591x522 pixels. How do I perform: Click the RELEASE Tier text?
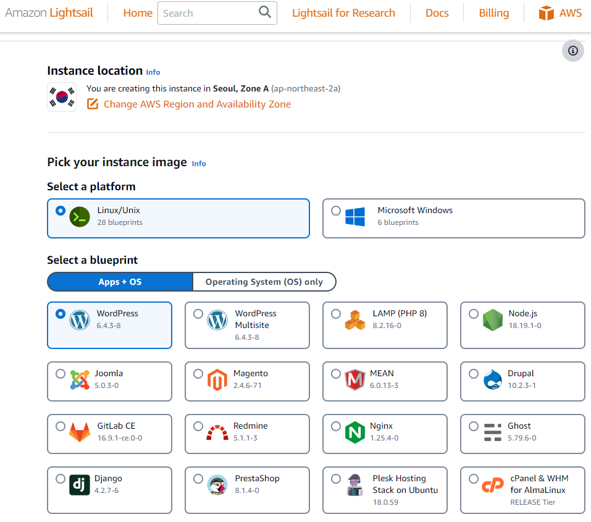[532, 502]
